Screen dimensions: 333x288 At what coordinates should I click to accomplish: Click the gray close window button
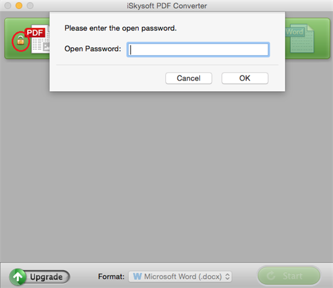[x=8, y=6]
